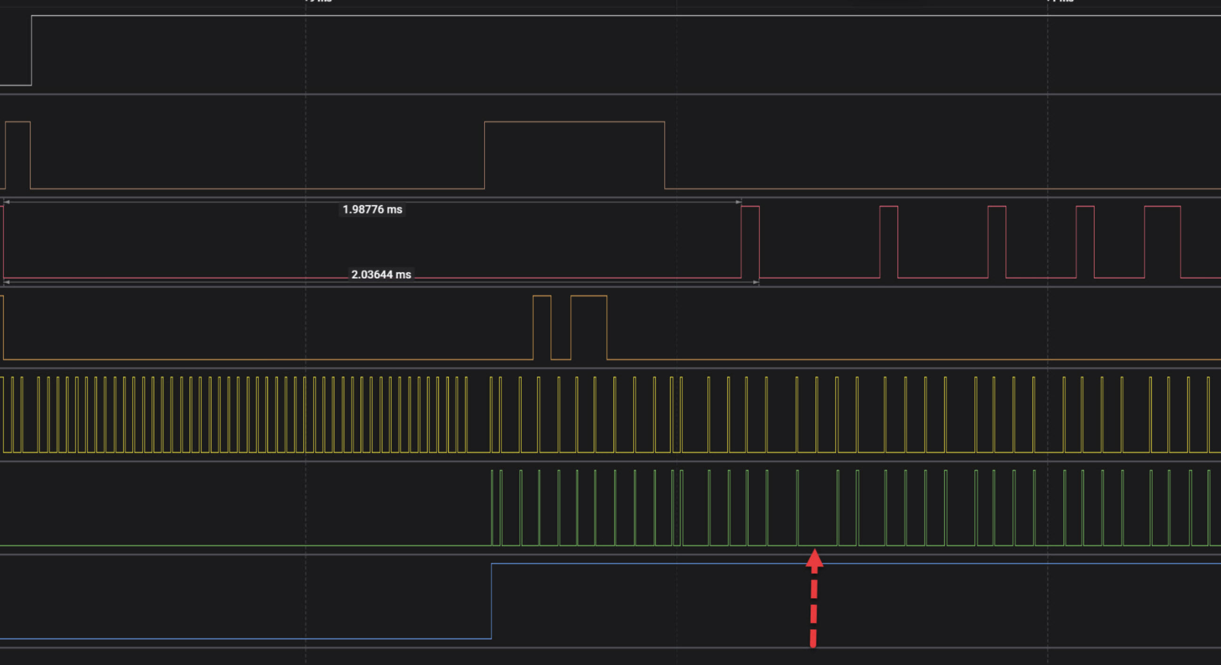Viewport: 1221px width, 665px height.
Task: Click the right end arrow of the 1.98776 ms measurement
Action: 738,202
